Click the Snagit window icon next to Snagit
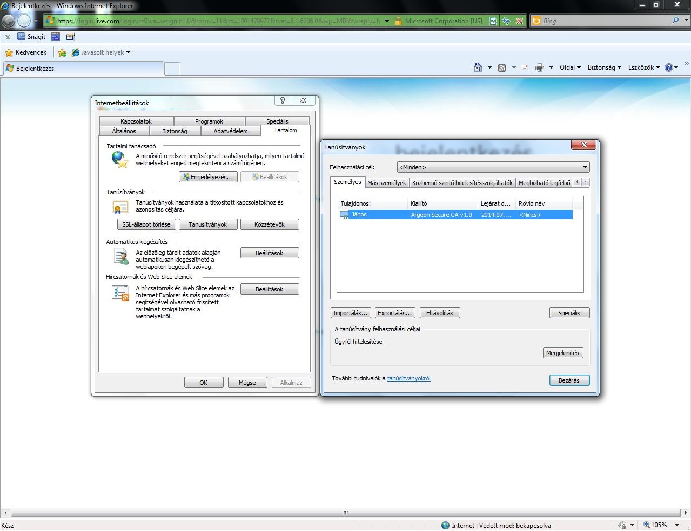This screenshot has height=531, width=691. (56, 37)
